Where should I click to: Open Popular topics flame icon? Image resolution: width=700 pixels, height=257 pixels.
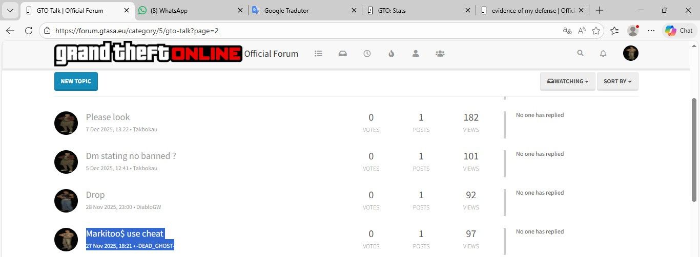point(392,53)
